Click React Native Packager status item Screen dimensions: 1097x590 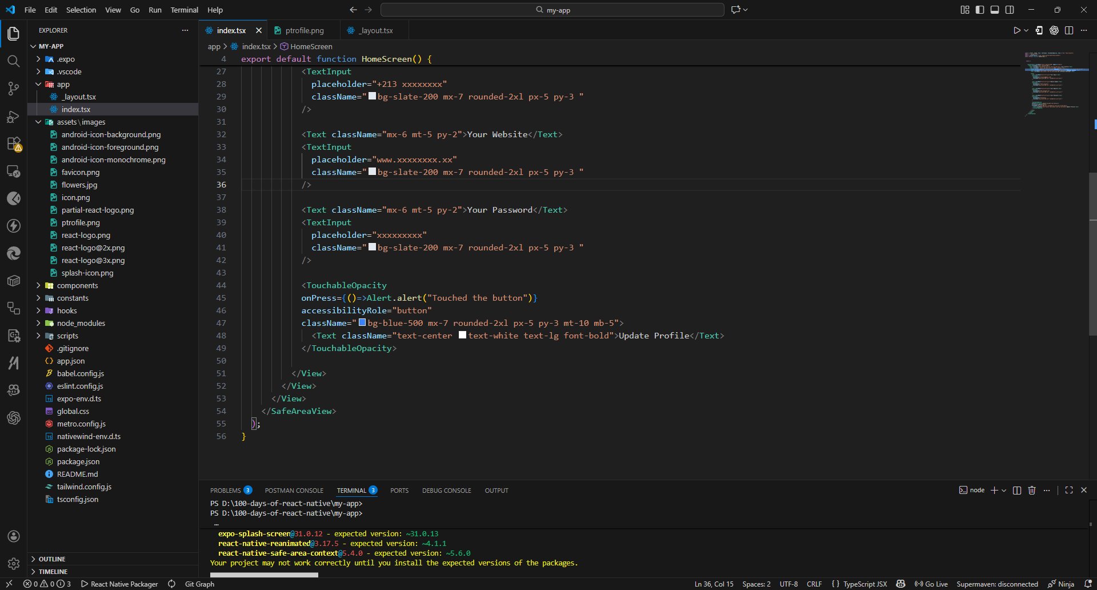119,584
